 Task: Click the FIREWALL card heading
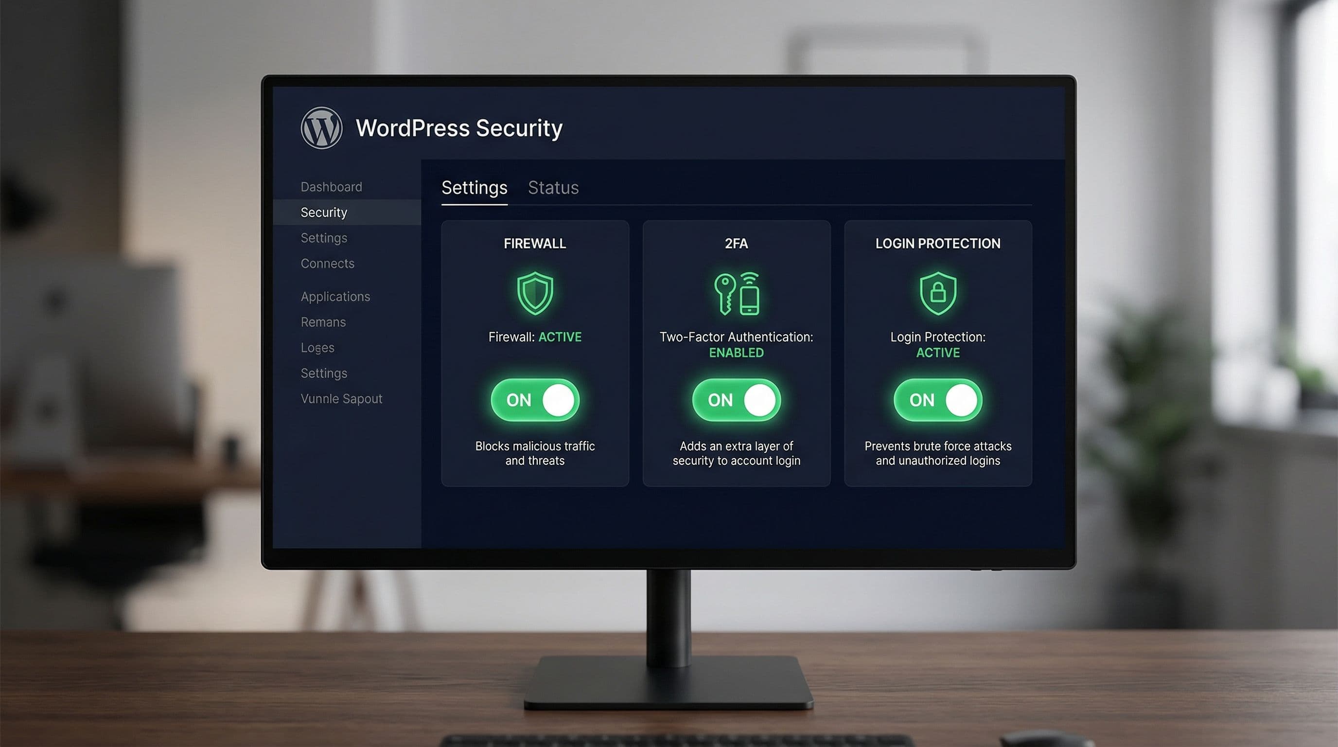pyautogui.click(x=535, y=244)
